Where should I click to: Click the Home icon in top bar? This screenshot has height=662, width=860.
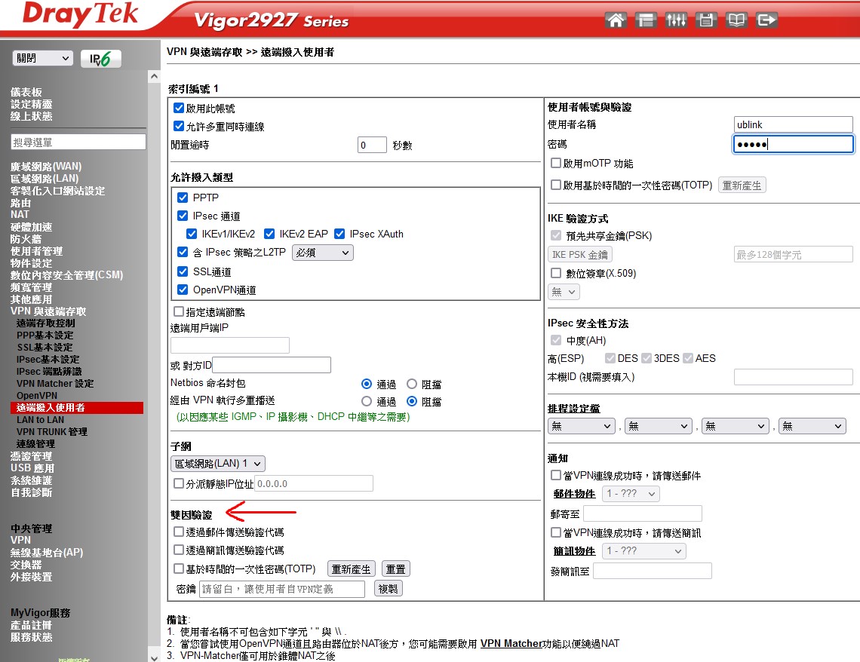tap(616, 20)
